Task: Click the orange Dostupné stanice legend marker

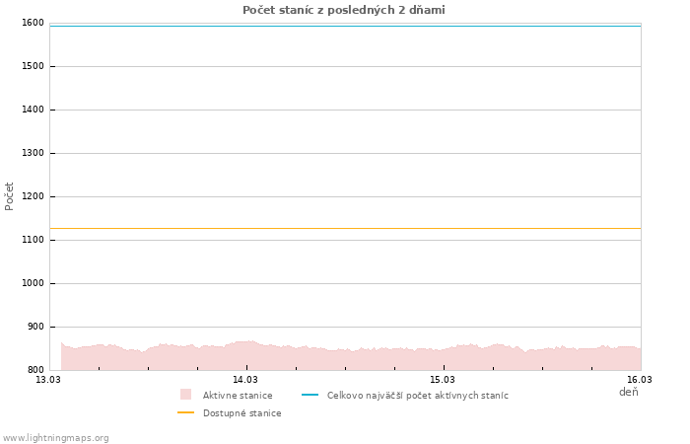Action: pyautogui.click(x=185, y=413)
